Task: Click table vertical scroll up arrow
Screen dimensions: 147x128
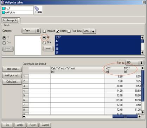Action: click(143, 68)
